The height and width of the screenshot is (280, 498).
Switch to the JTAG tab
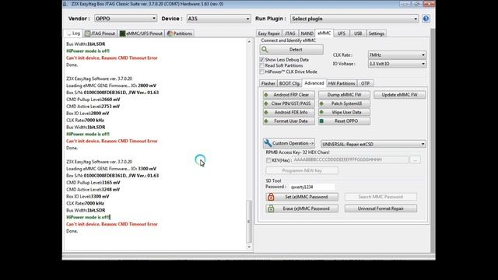(290, 33)
